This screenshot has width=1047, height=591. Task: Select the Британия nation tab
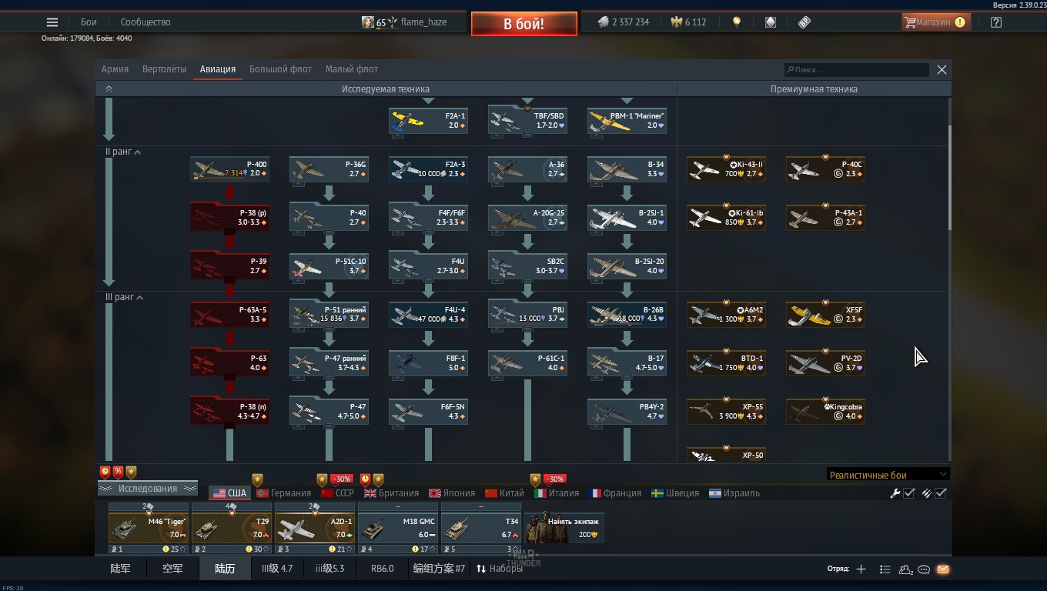tap(392, 493)
